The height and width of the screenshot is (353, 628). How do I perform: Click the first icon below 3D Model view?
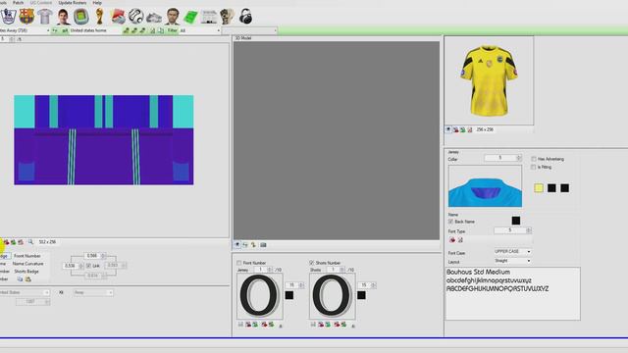click(x=237, y=244)
